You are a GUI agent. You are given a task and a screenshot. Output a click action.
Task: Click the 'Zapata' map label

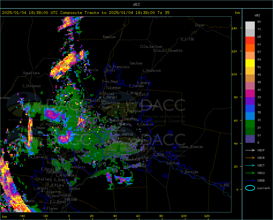point(74,189)
